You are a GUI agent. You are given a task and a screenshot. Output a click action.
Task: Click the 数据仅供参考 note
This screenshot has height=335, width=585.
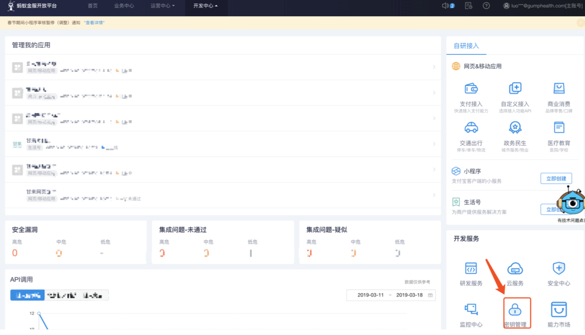pyautogui.click(x=417, y=282)
